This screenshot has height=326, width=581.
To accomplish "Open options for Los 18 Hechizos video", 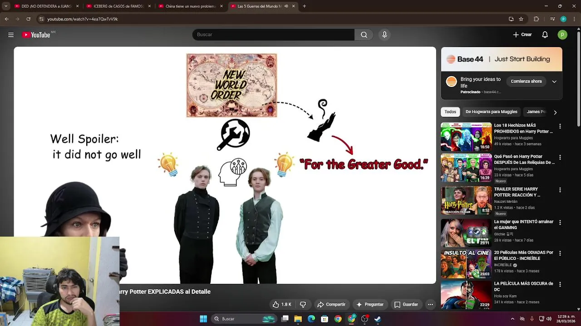I will pyautogui.click(x=560, y=126).
